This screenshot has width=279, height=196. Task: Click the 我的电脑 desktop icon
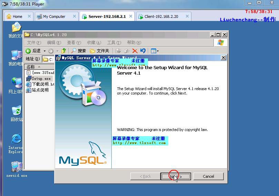click(16, 58)
